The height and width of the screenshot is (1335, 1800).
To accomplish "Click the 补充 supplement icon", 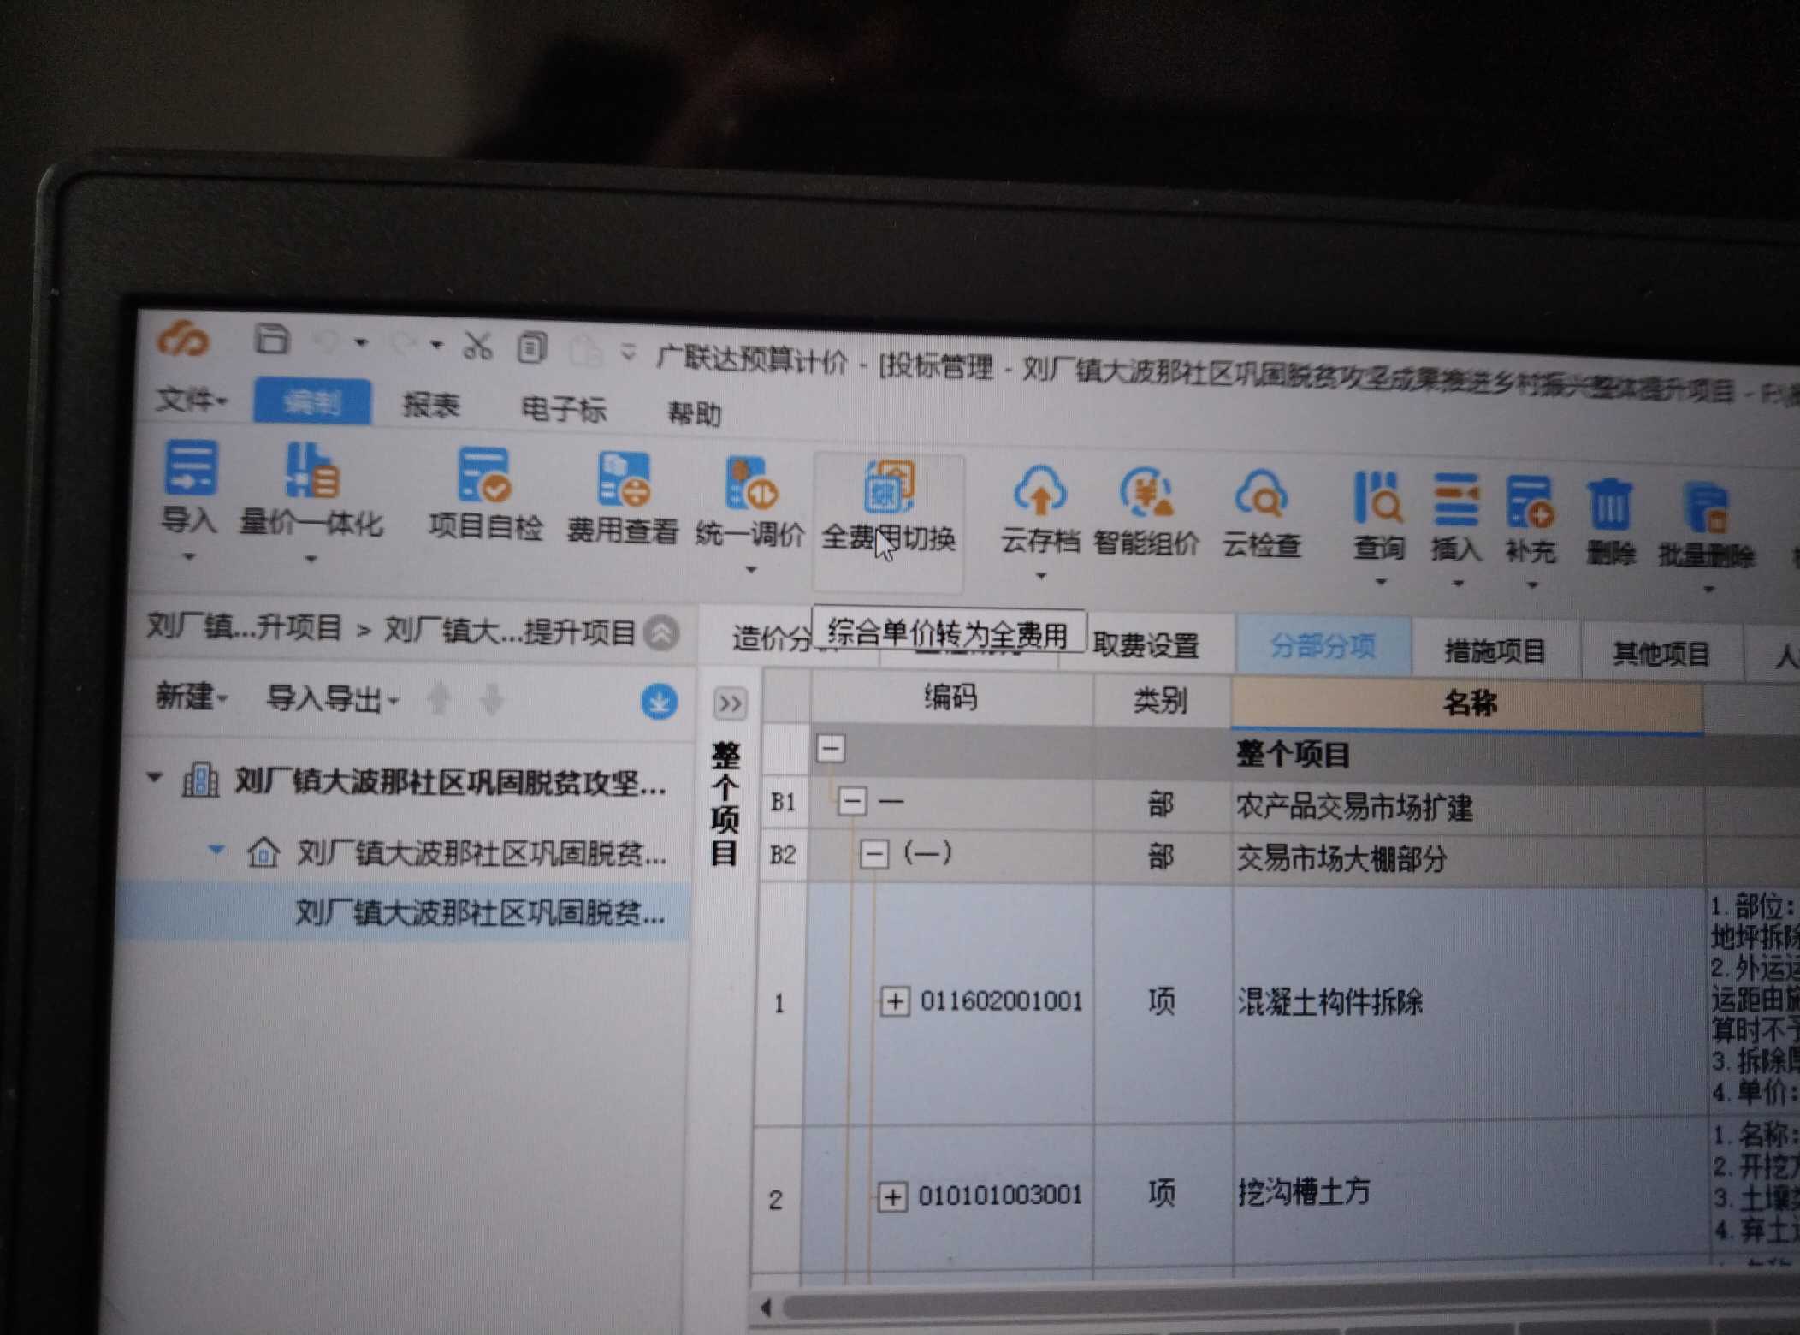I will (x=1530, y=503).
